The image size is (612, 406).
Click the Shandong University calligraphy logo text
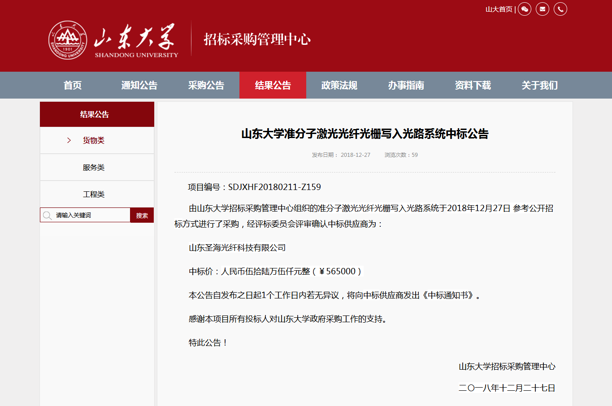136,39
